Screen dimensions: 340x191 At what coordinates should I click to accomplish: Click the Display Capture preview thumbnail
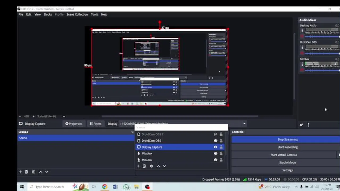click(x=160, y=67)
